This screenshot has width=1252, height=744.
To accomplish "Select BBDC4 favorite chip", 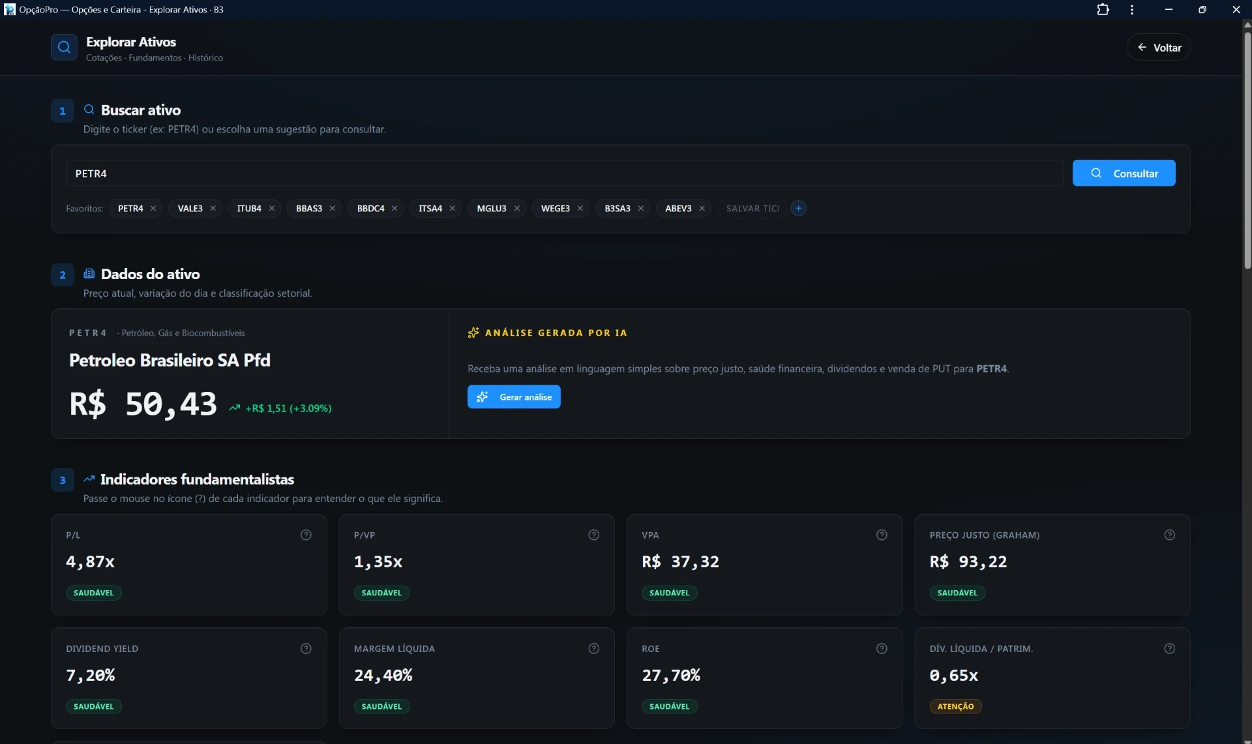I will click(x=370, y=209).
